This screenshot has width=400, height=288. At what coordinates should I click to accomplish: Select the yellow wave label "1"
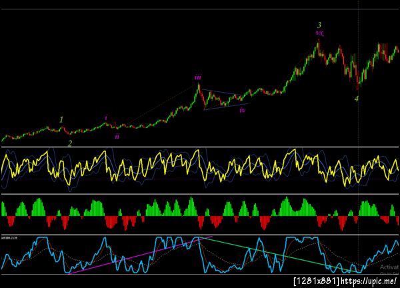(x=61, y=119)
